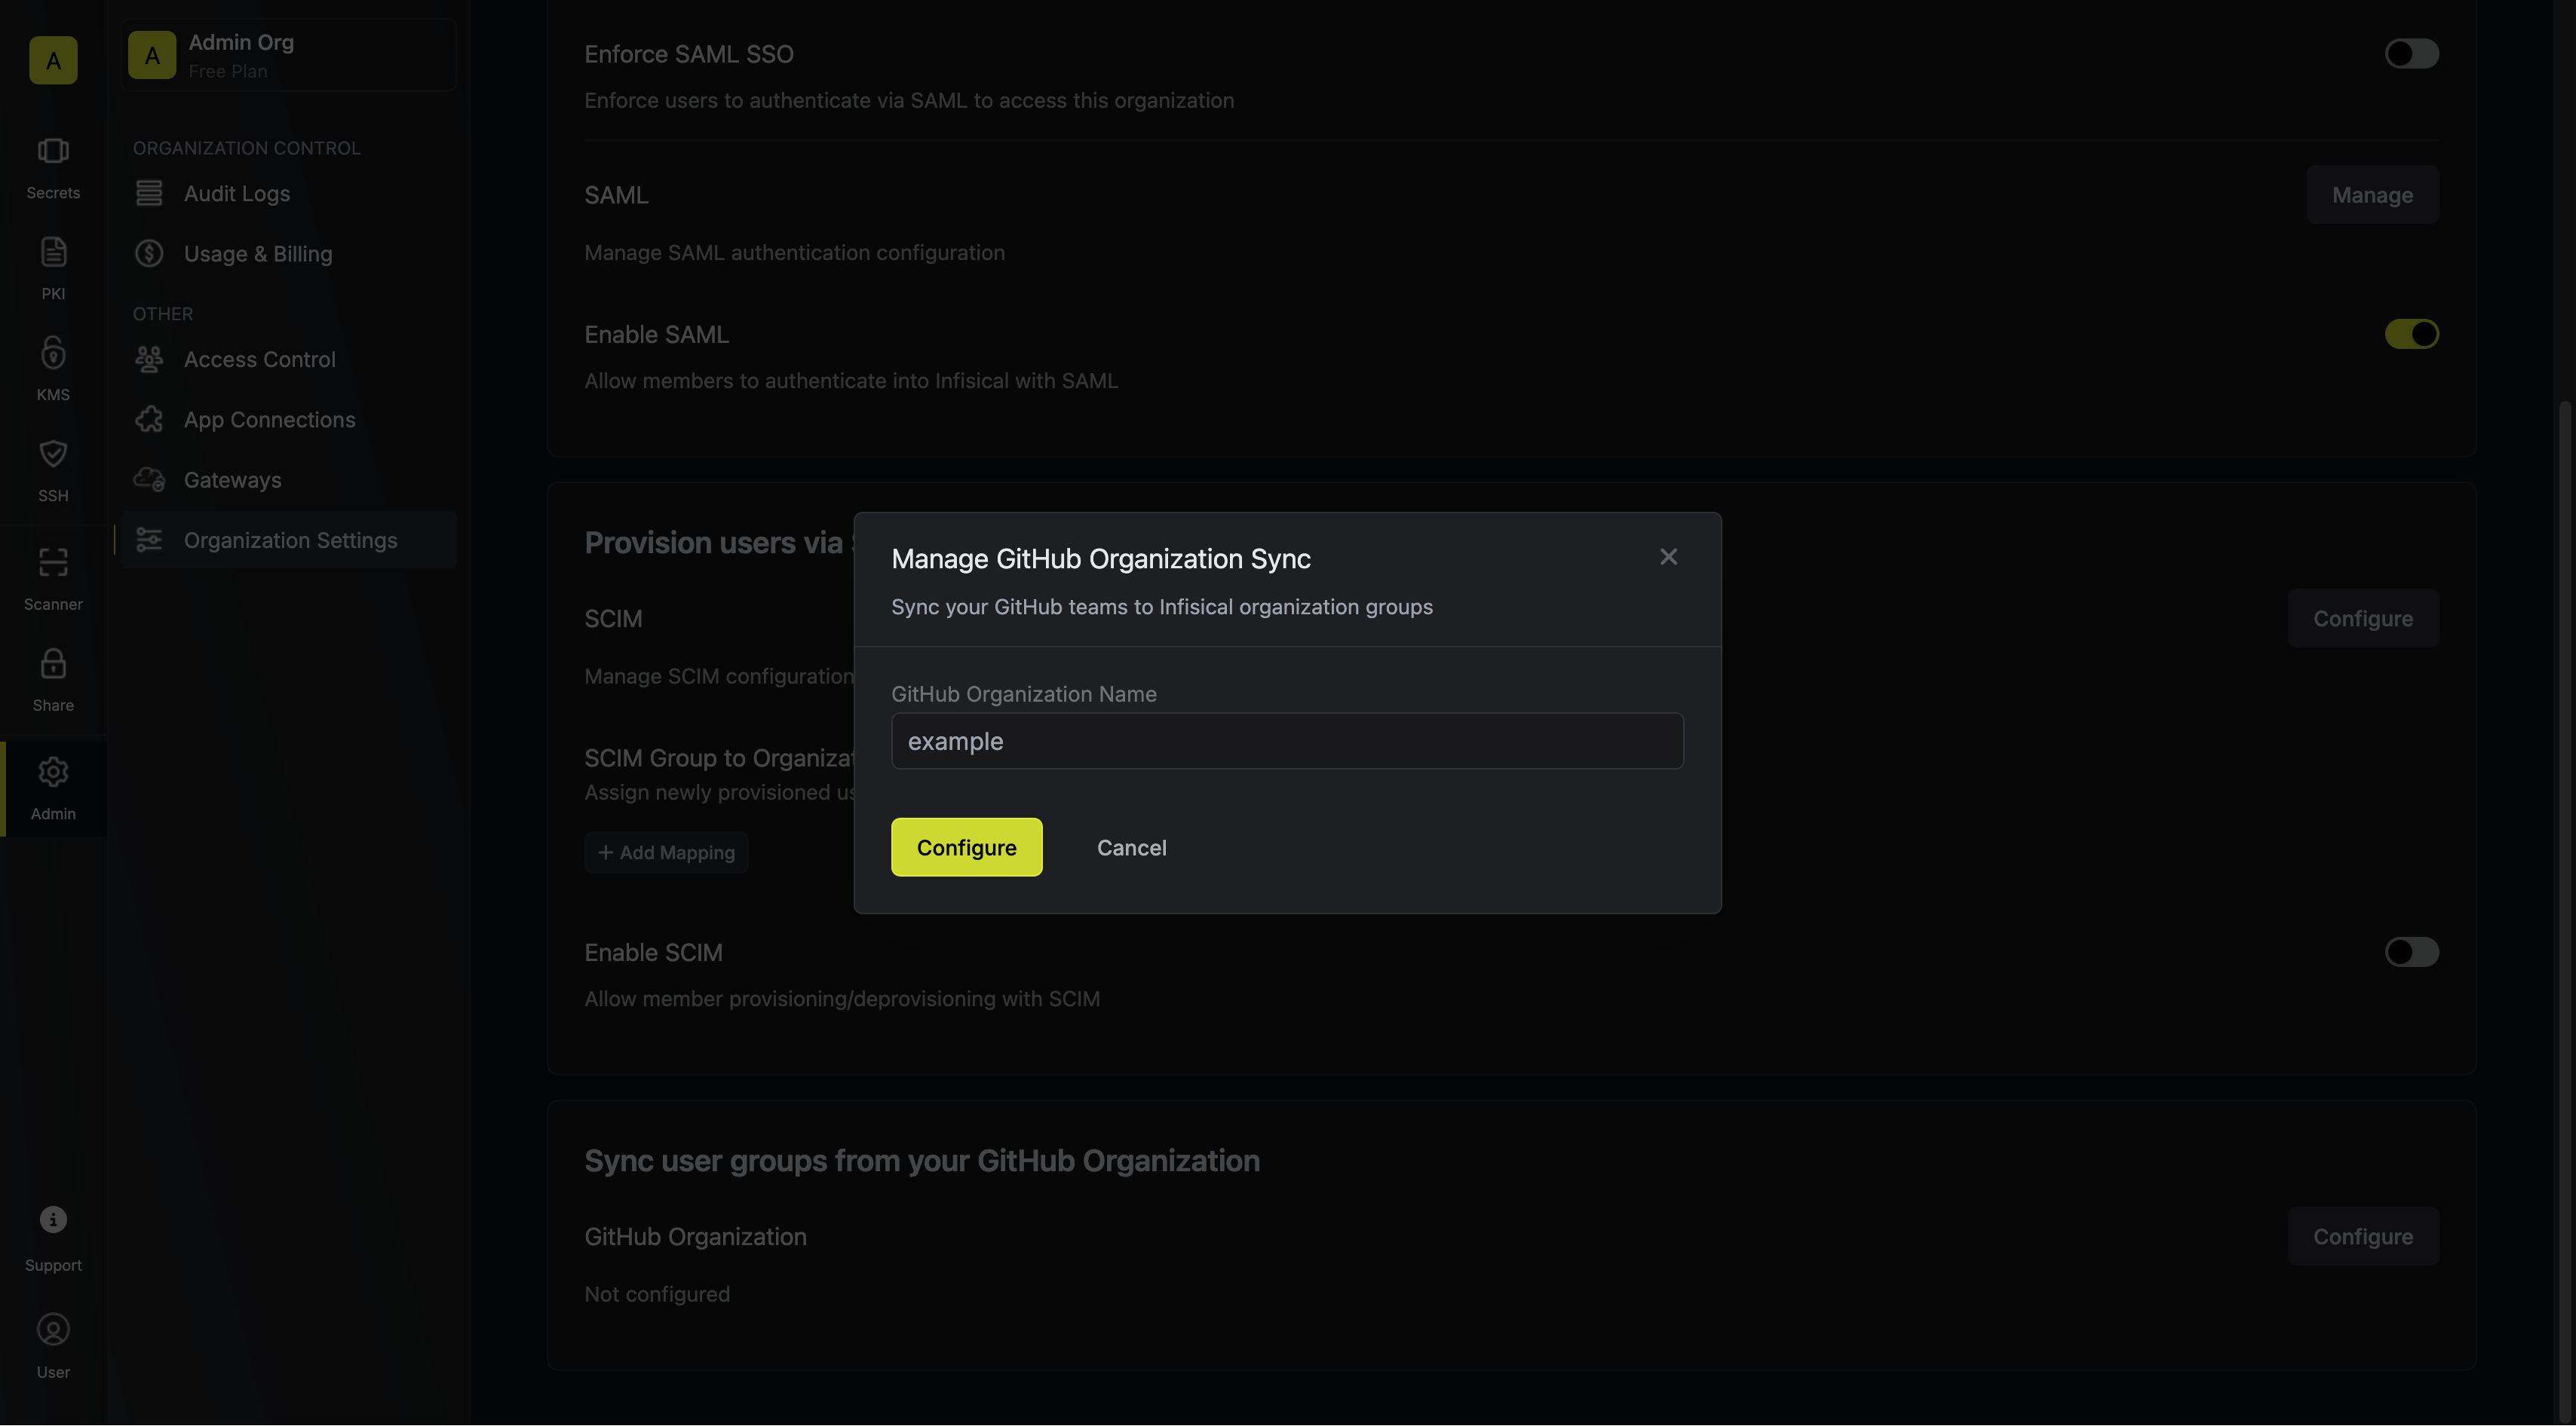Click the Usage & Billing dollar icon

(x=149, y=252)
